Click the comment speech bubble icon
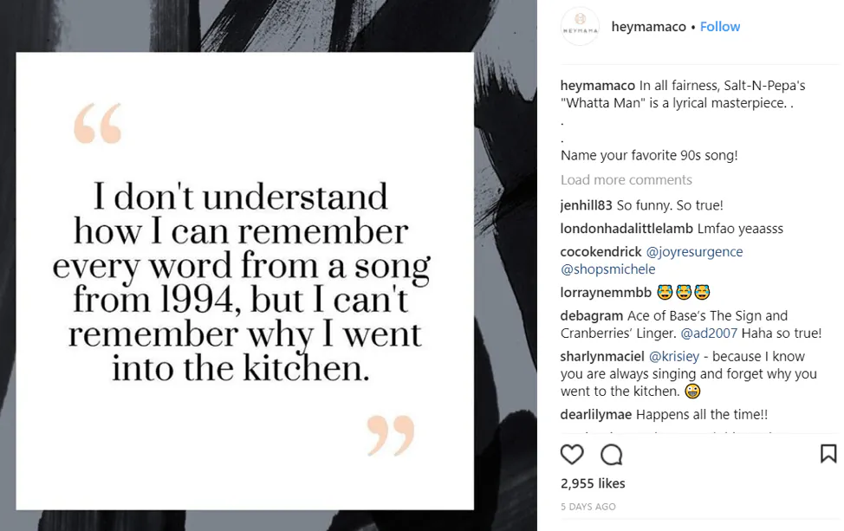The height and width of the screenshot is (531, 844). 612,455
